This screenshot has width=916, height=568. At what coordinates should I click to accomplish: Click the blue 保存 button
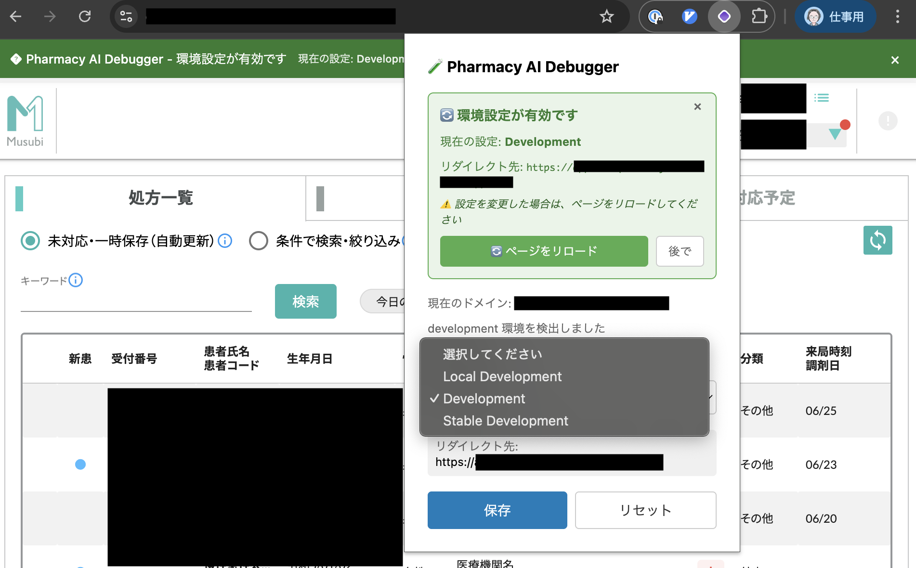497,510
